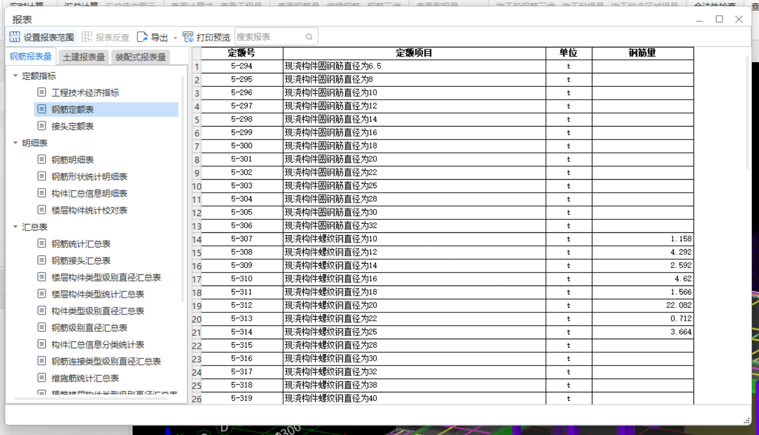Close the 报表 window
The height and width of the screenshot is (435, 759).
pyautogui.click(x=739, y=19)
